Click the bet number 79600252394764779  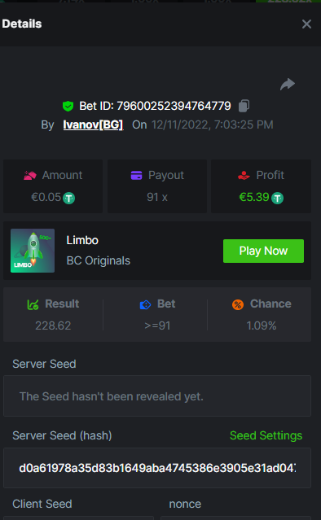(x=174, y=106)
